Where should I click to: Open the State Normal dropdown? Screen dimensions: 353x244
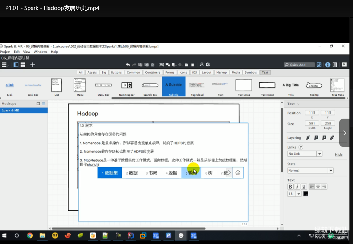tap(310, 170)
